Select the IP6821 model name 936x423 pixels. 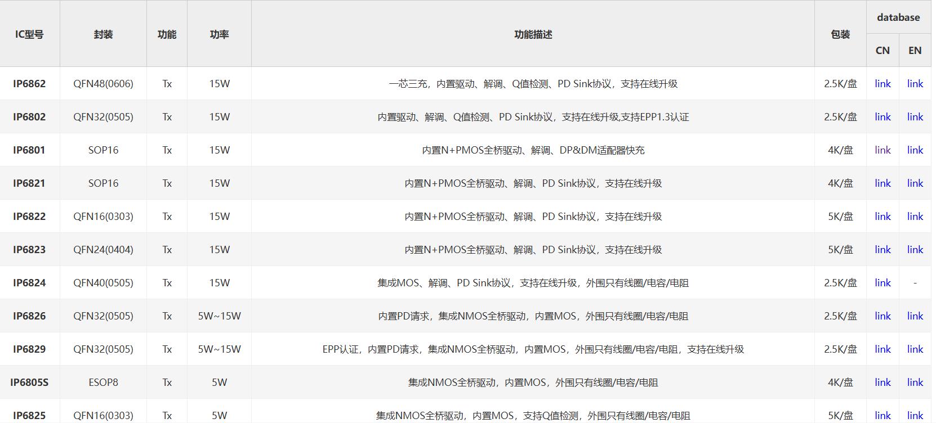click(x=29, y=183)
